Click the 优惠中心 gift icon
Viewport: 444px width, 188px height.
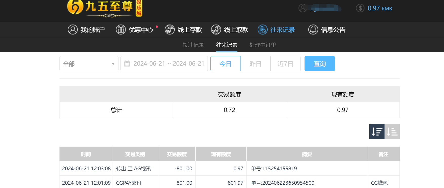coord(121,30)
